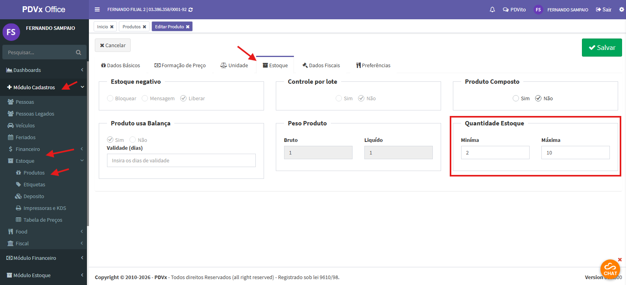
Task: Click the FERNANDO SAMPAIO name in the top bar
Action: pyautogui.click(x=568, y=9)
